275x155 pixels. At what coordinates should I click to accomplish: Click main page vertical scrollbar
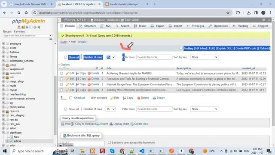(273, 74)
